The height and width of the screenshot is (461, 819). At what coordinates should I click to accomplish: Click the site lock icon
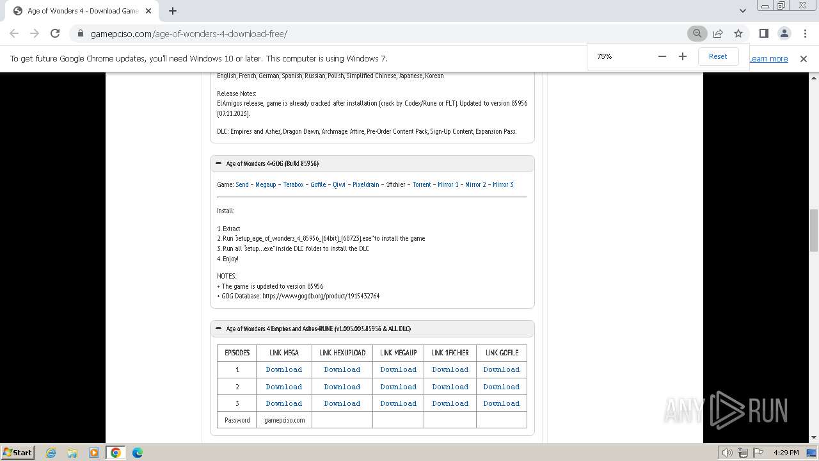tap(80, 33)
